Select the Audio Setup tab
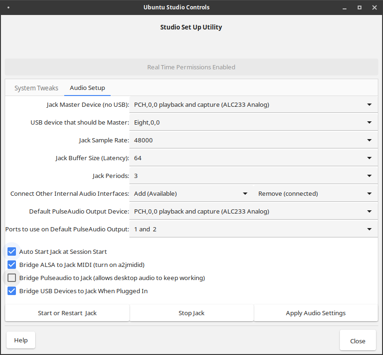 click(x=88, y=88)
